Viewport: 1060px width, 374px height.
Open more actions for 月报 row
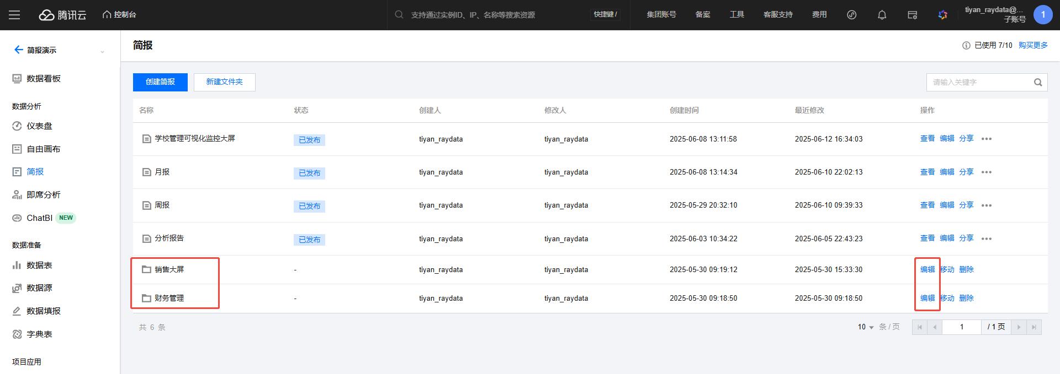click(987, 172)
